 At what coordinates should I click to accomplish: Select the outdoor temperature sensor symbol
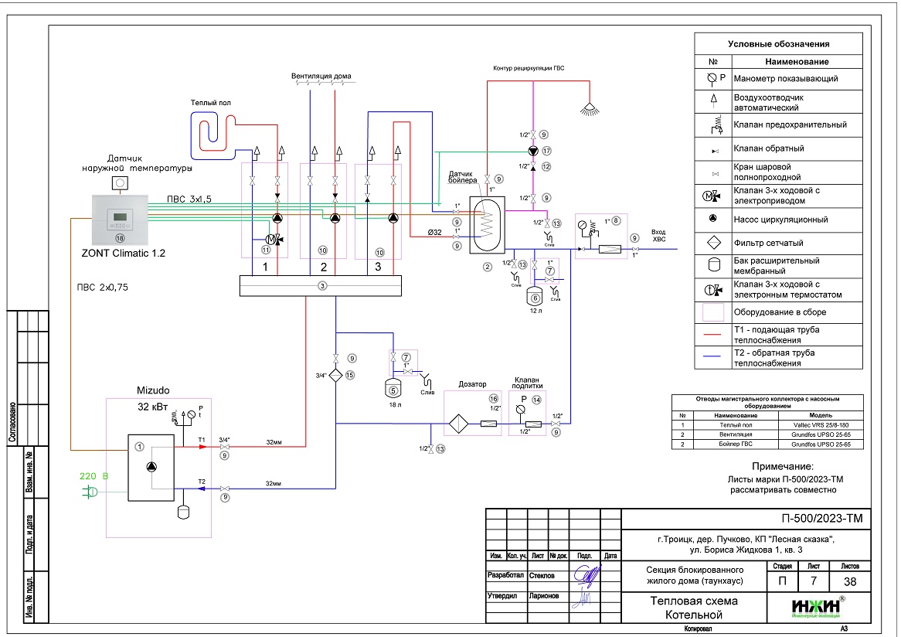pos(121,183)
